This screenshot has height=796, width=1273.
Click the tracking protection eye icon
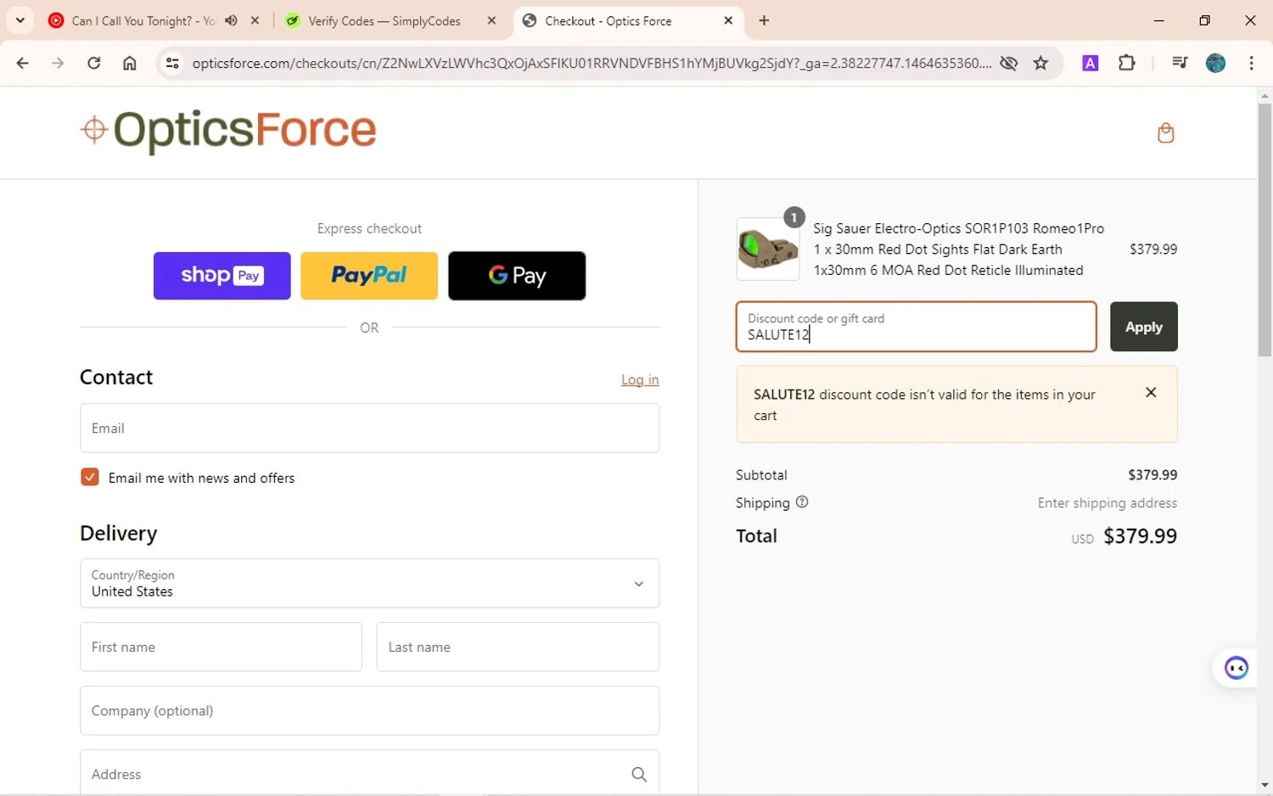pyautogui.click(x=1008, y=63)
